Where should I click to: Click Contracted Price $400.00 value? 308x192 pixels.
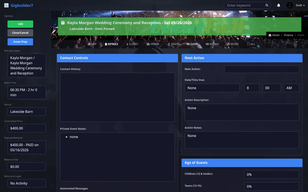pyautogui.click(x=27, y=128)
